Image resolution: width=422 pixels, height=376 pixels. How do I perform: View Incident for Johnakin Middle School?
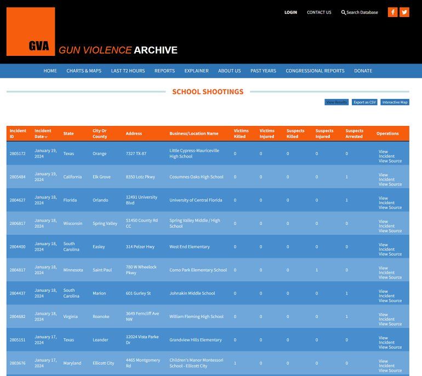(386, 293)
